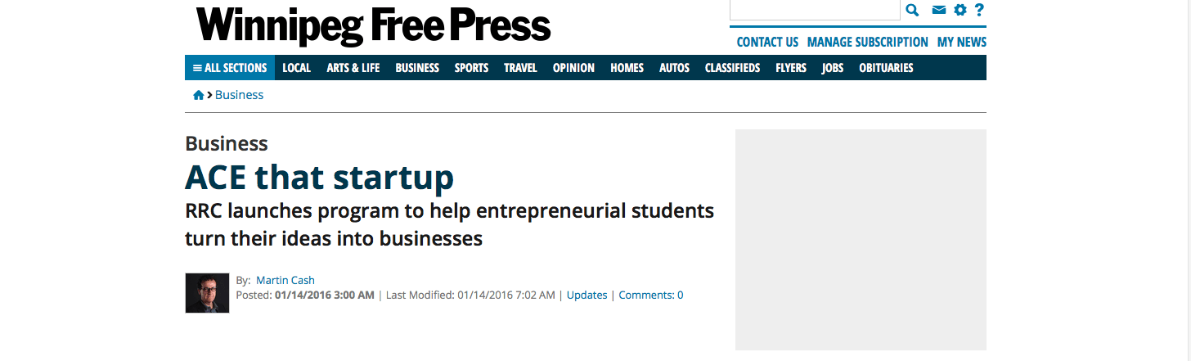Go home via breadcrumb house icon
The image size is (1191, 361).
(x=198, y=95)
